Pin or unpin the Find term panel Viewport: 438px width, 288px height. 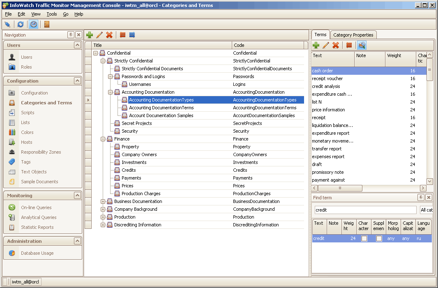(421, 198)
